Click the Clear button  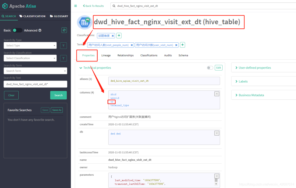tap(11, 95)
